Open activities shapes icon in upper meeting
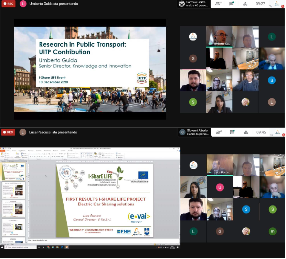The height and width of the screenshot is (259, 286). tap(245, 4)
